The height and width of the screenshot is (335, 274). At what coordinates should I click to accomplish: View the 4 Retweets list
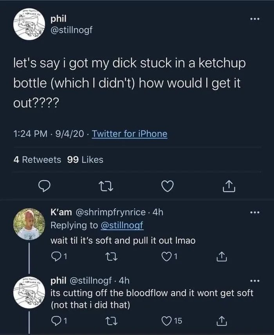[37, 159]
